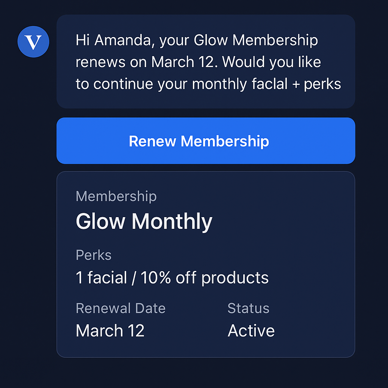Click the Membership label in the card

click(116, 196)
